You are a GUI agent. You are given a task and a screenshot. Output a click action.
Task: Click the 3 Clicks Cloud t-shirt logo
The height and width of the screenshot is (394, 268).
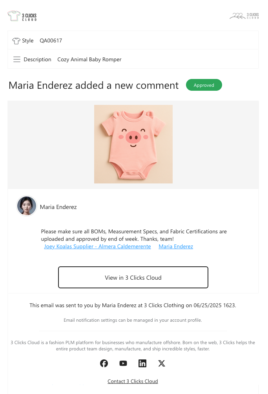point(22,16)
